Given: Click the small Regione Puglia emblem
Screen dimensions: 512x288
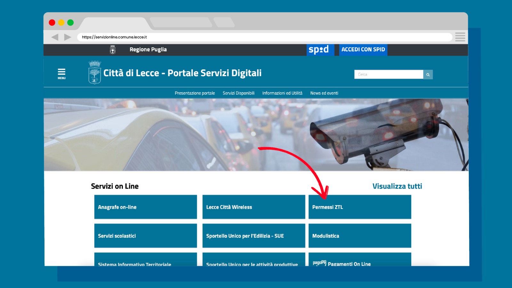Looking at the screenshot, I should tap(113, 50).
